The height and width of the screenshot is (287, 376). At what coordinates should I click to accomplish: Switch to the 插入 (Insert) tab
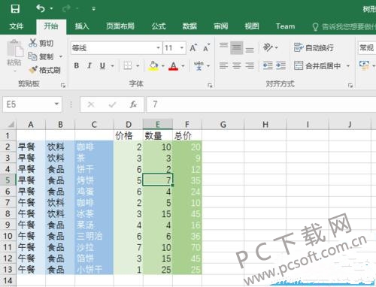pos(82,26)
